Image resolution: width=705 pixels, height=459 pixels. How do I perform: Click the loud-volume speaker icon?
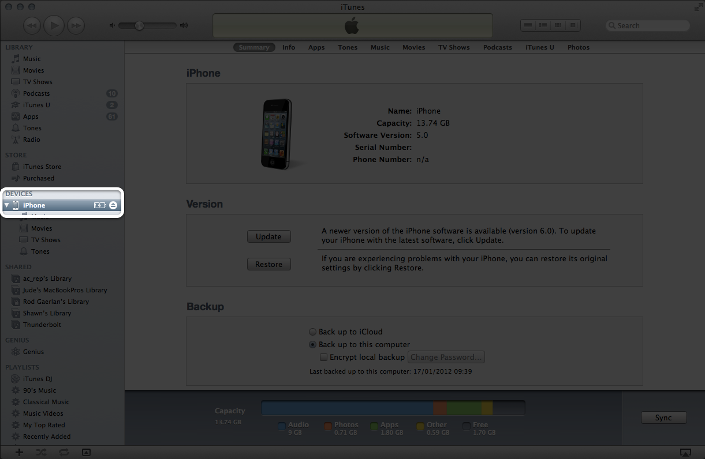pyautogui.click(x=184, y=25)
